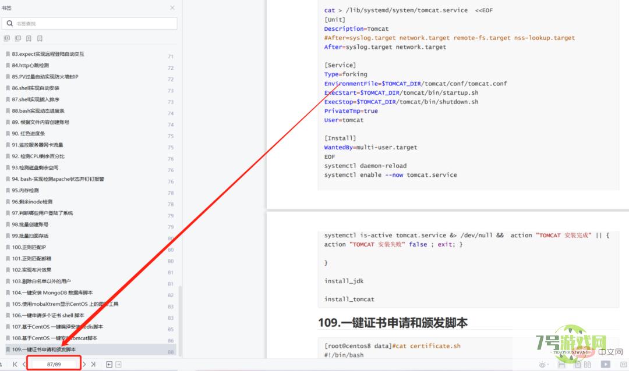Image resolution: width=629 pixels, height=371 pixels.
Task: Go to the next page
Action: [x=84, y=364]
